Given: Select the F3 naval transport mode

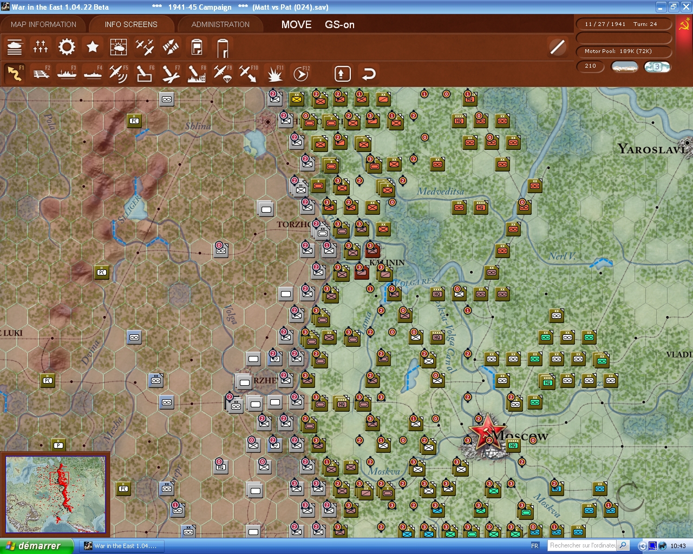Looking at the screenshot, I should coord(67,74).
